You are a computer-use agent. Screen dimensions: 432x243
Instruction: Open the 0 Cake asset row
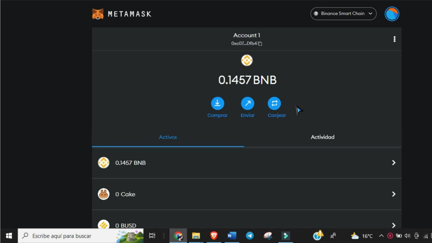[246, 194]
